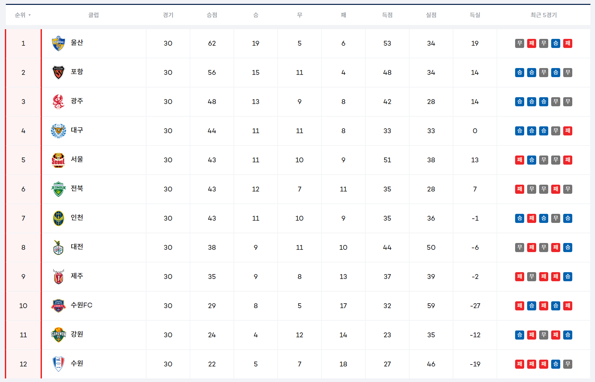Click the 승점 column header
Screen dimensions: 595x382
pyautogui.click(x=212, y=15)
